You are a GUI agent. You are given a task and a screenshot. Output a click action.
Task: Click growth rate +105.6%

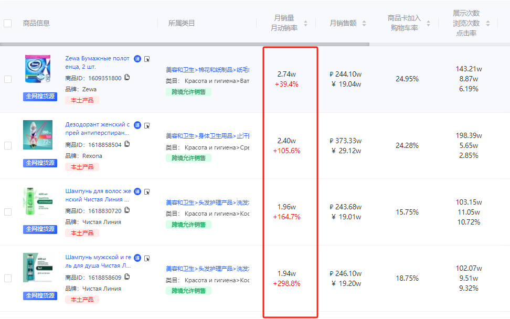[286, 151]
